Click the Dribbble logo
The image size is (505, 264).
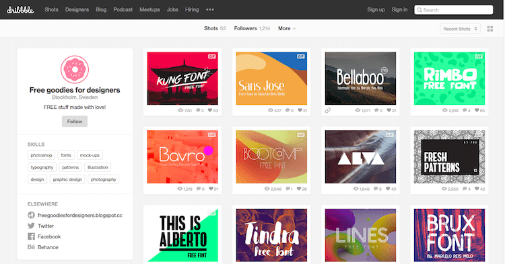(x=20, y=10)
